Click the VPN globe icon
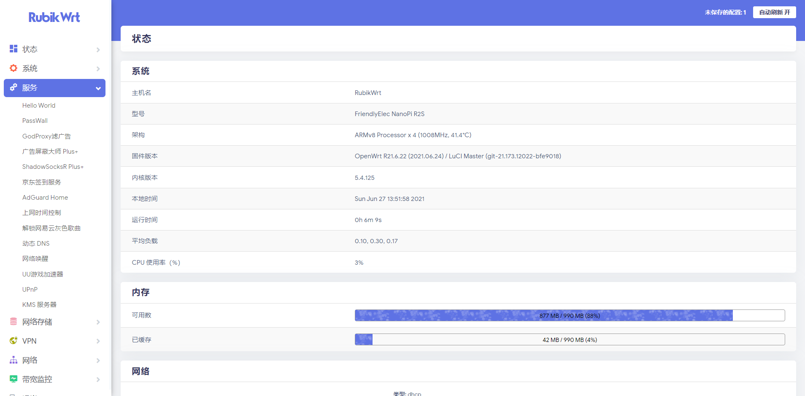The image size is (805, 396). (x=13, y=341)
